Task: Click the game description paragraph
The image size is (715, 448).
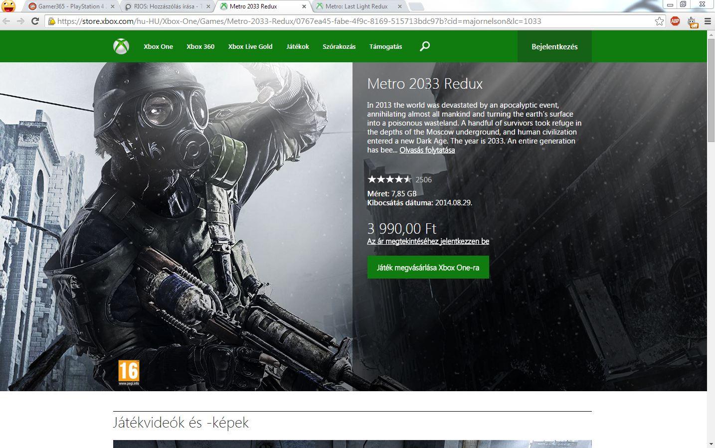Action: [474, 128]
